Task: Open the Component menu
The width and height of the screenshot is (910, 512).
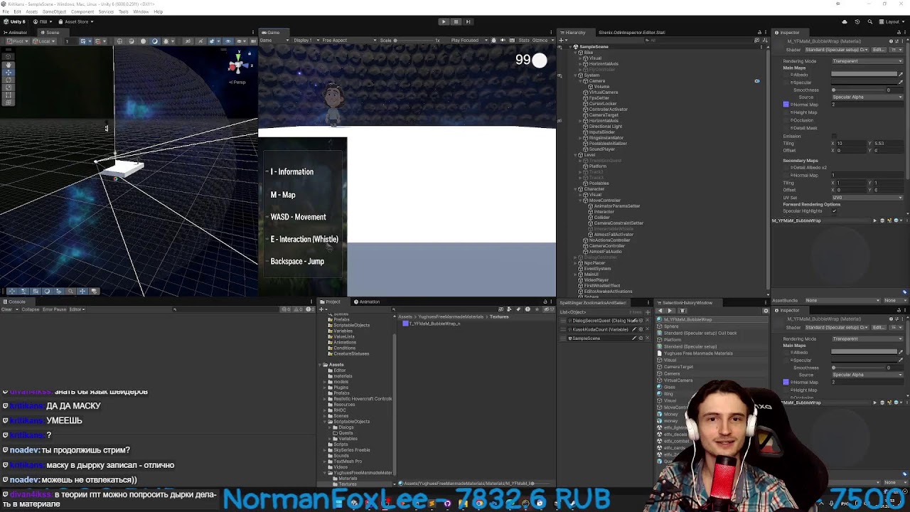Action: [x=82, y=12]
